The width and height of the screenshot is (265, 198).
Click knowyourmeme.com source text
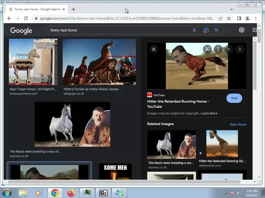(24, 94)
